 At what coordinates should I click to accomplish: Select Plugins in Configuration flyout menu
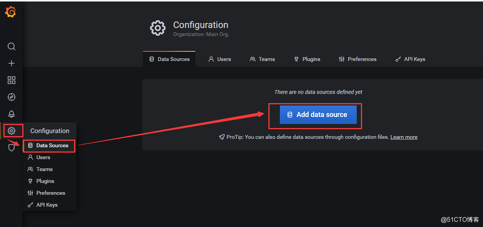click(x=49, y=181)
